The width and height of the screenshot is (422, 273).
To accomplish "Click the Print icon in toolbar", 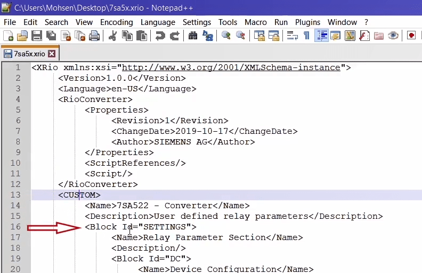I will pos(94,36).
